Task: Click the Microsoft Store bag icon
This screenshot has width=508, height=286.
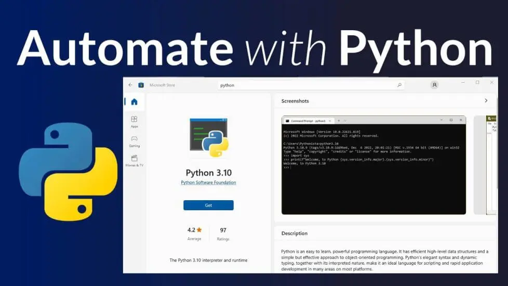Action: 141,85
